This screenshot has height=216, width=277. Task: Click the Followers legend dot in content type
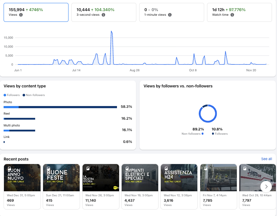(x=5, y=95)
